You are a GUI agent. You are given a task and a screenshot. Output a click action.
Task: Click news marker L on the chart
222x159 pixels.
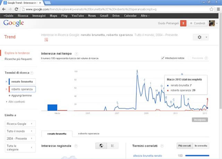click(117, 102)
